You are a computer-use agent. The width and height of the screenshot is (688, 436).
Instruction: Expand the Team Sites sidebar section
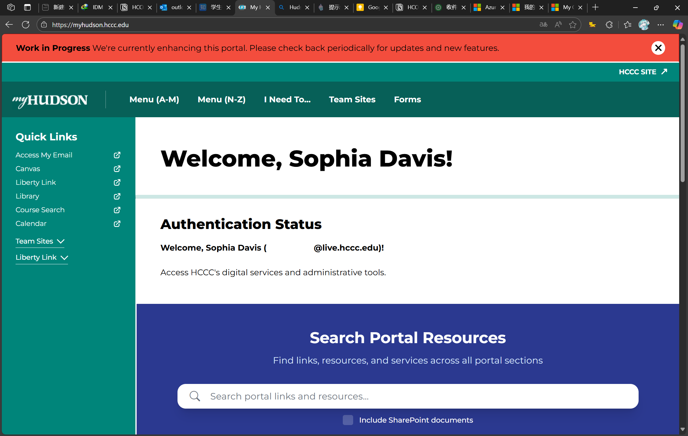click(x=40, y=241)
